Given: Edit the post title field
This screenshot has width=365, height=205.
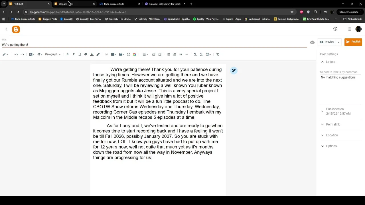Looking at the screenshot, I should (154, 45).
